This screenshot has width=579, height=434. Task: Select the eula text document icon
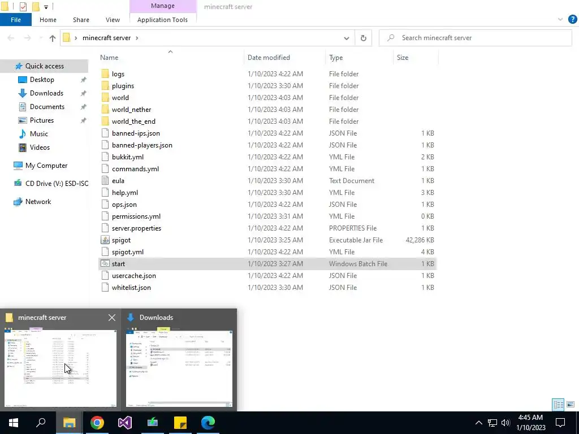(x=105, y=180)
